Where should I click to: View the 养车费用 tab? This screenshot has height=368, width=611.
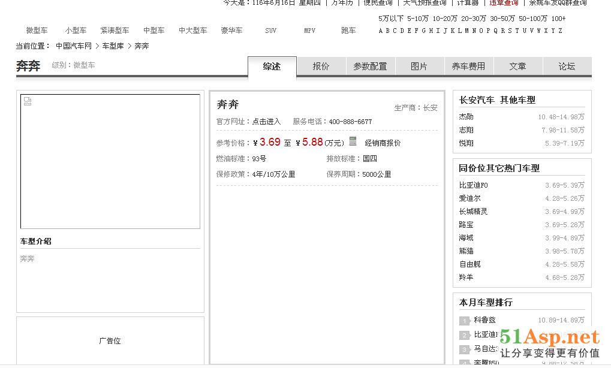coord(468,66)
